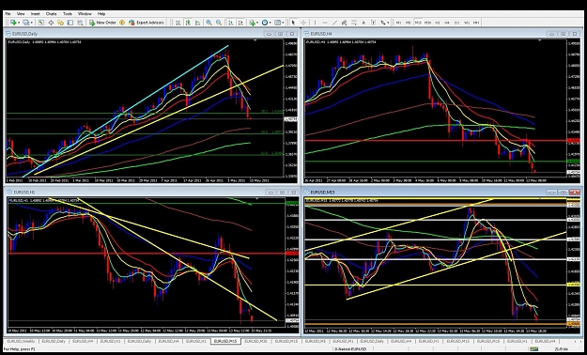Launch MetaEditor from yellow diamond icon
587x355 pixels.
[122, 23]
